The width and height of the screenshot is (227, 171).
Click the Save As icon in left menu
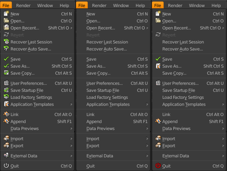pyautogui.click(x=6, y=66)
